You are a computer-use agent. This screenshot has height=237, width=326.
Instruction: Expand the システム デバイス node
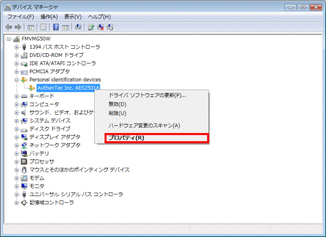(x=17, y=121)
